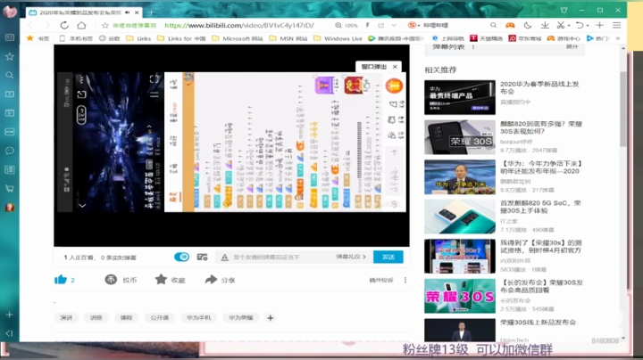The height and width of the screenshot is (360, 643).
Task: Open the 弹幕礼仪 link
Action: (351, 257)
